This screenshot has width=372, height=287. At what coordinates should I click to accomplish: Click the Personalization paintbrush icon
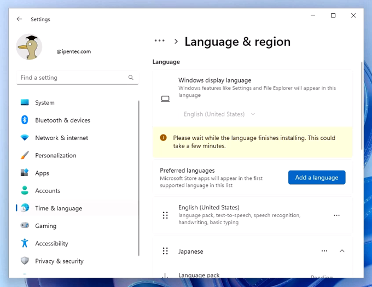coord(25,155)
